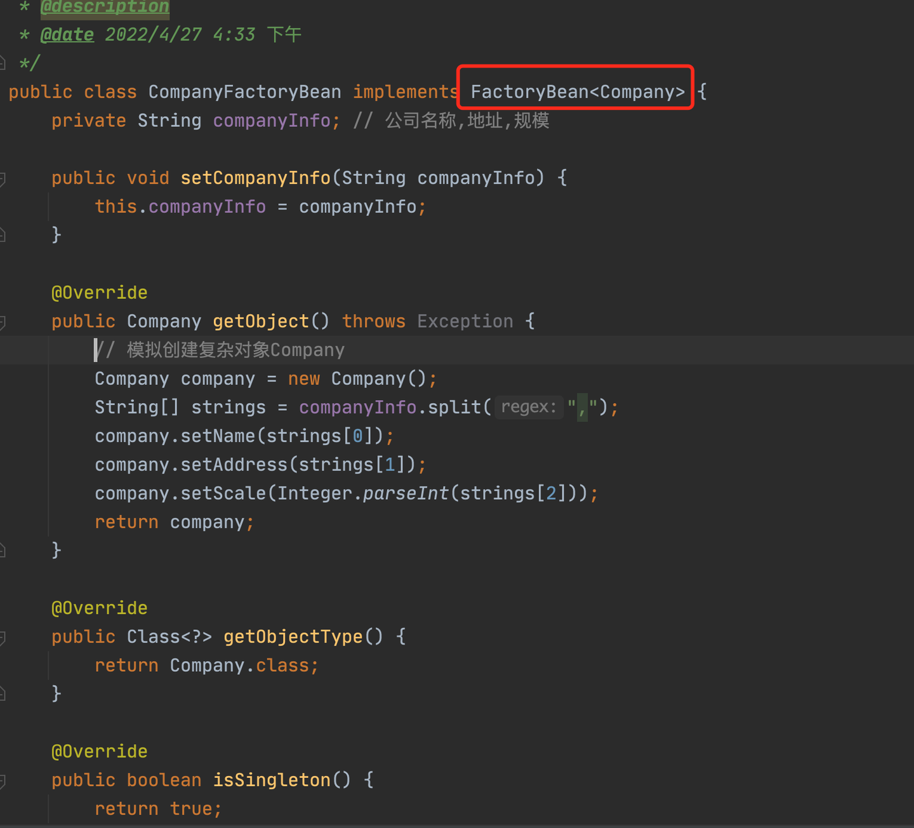This screenshot has width=914, height=828.
Task: Click the Integer class reference
Action: (x=314, y=493)
